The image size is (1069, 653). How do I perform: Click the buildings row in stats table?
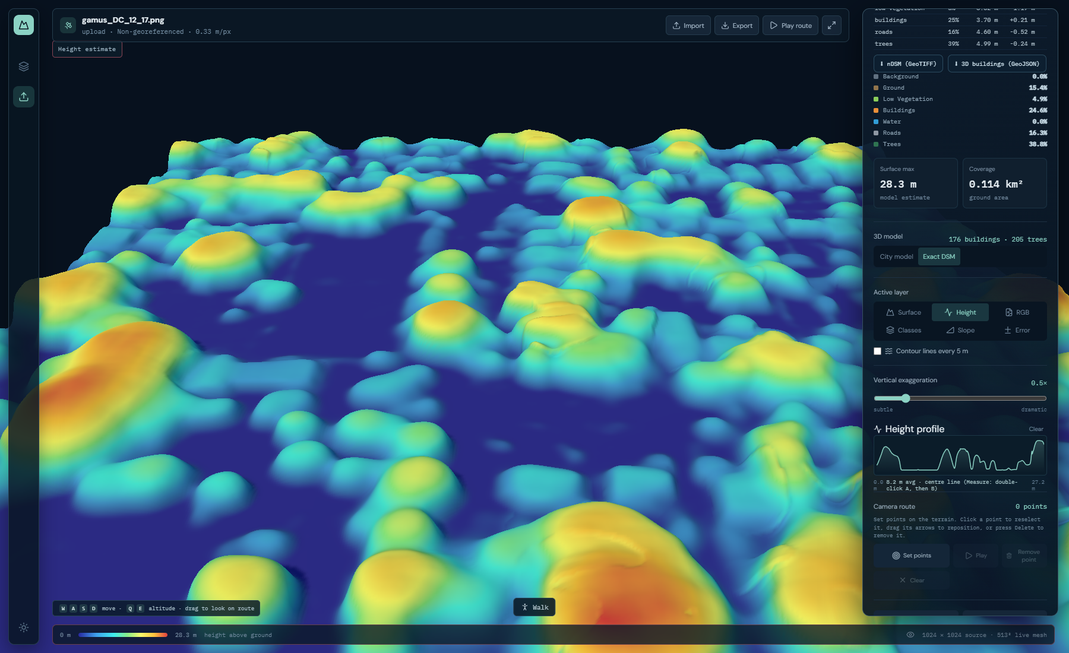click(x=960, y=20)
